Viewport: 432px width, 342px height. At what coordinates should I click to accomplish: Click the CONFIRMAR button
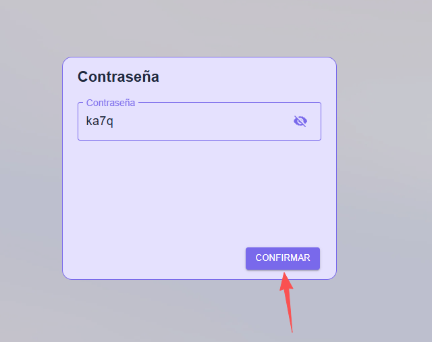pyautogui.click(x=283, y=258)
